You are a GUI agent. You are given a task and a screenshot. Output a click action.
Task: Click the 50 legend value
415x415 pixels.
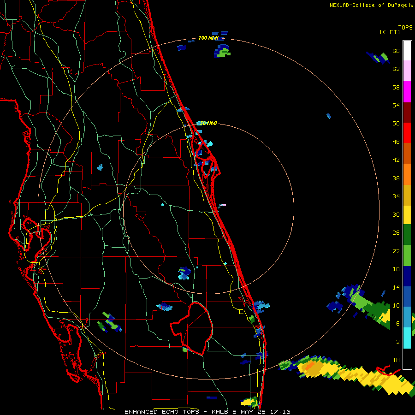pos(396,124)
